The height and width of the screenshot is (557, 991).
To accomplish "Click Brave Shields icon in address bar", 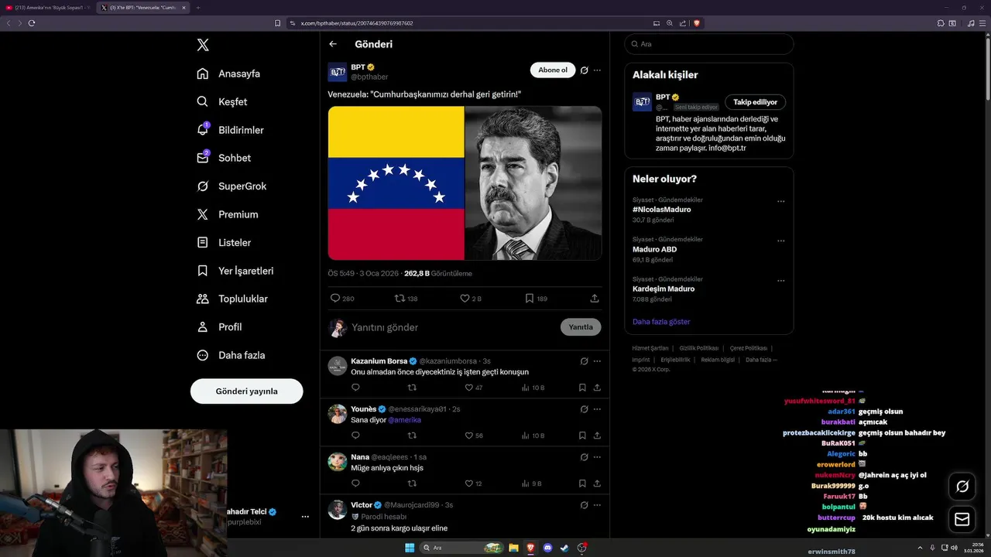I will (697, 23).
